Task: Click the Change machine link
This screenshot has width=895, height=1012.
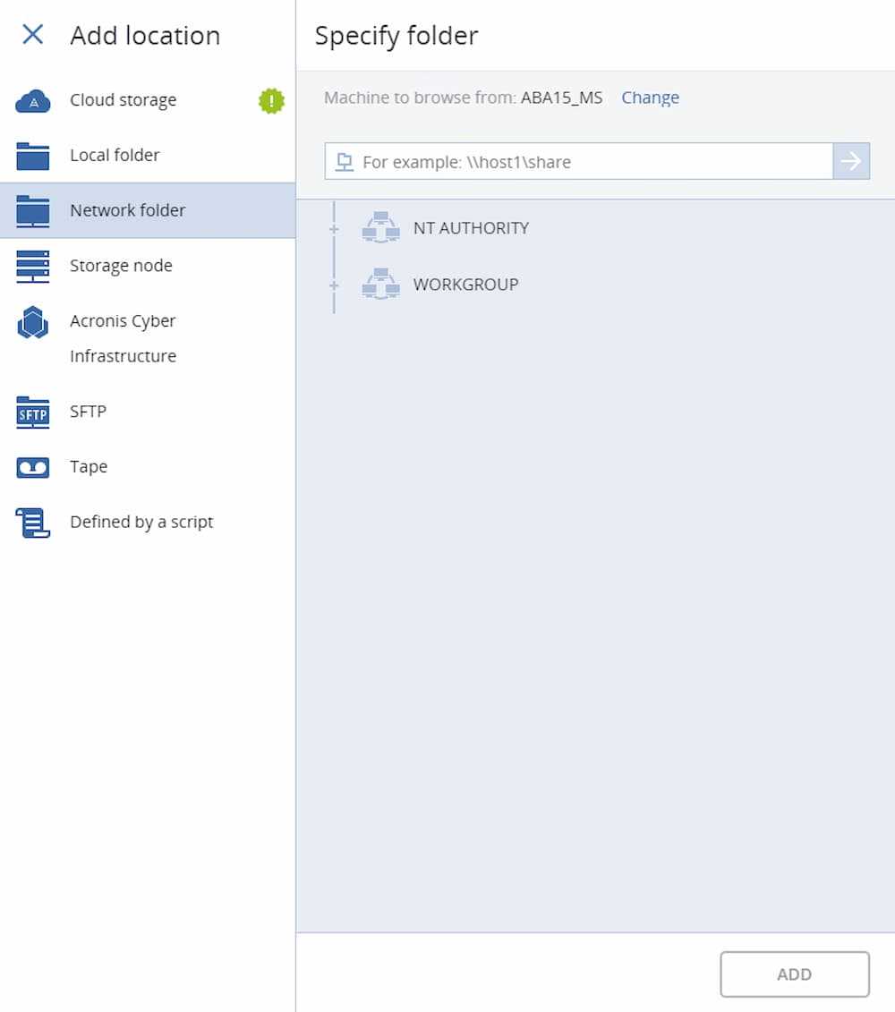Action: coord(650,98)
